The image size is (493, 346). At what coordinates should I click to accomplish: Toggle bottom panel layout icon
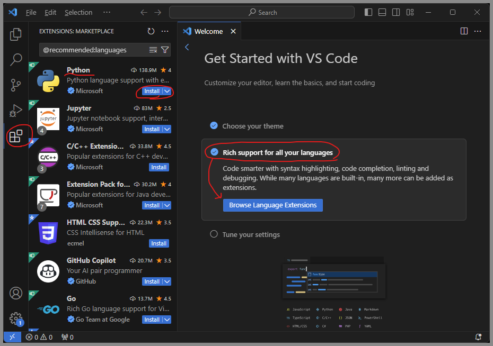(x=382, y=12)
